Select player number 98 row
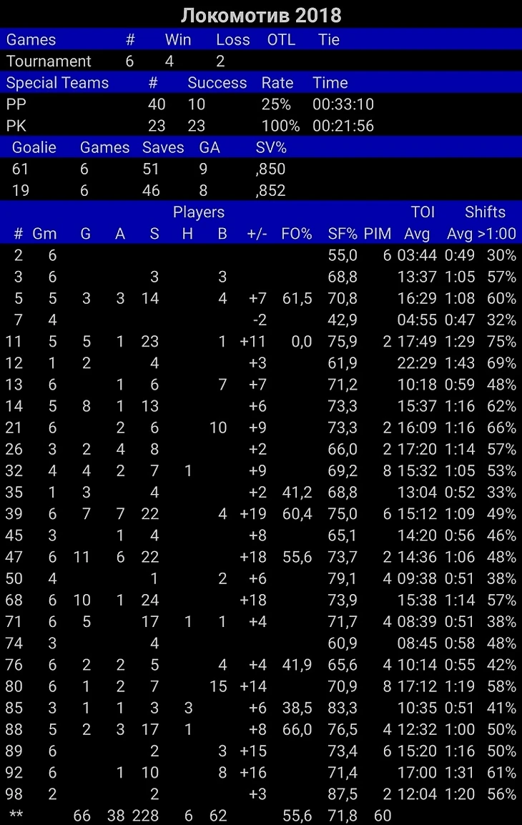 (x=261, y=794)
